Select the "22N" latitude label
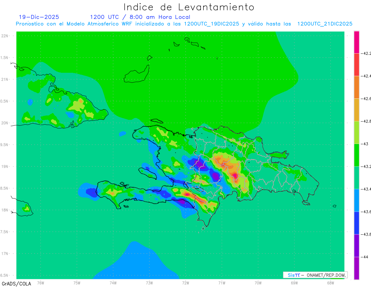Viewport: 371px width, 287px height. [5, 36]
